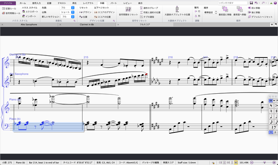The height and width of the screenshot is (165, 278).
Task: Choose the quarter note on keypad
Action: 271,117
